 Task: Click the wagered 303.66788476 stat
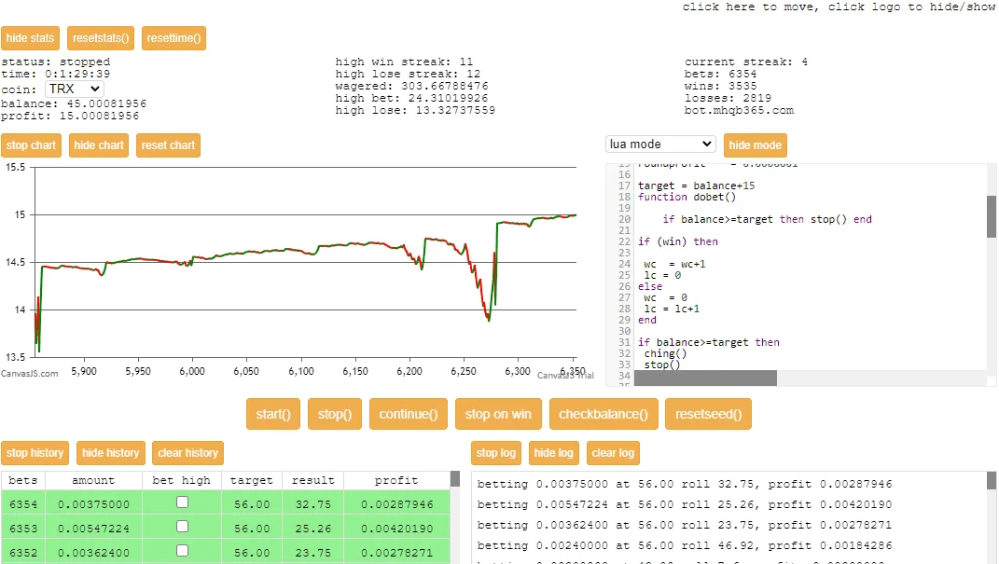[411, 86]
